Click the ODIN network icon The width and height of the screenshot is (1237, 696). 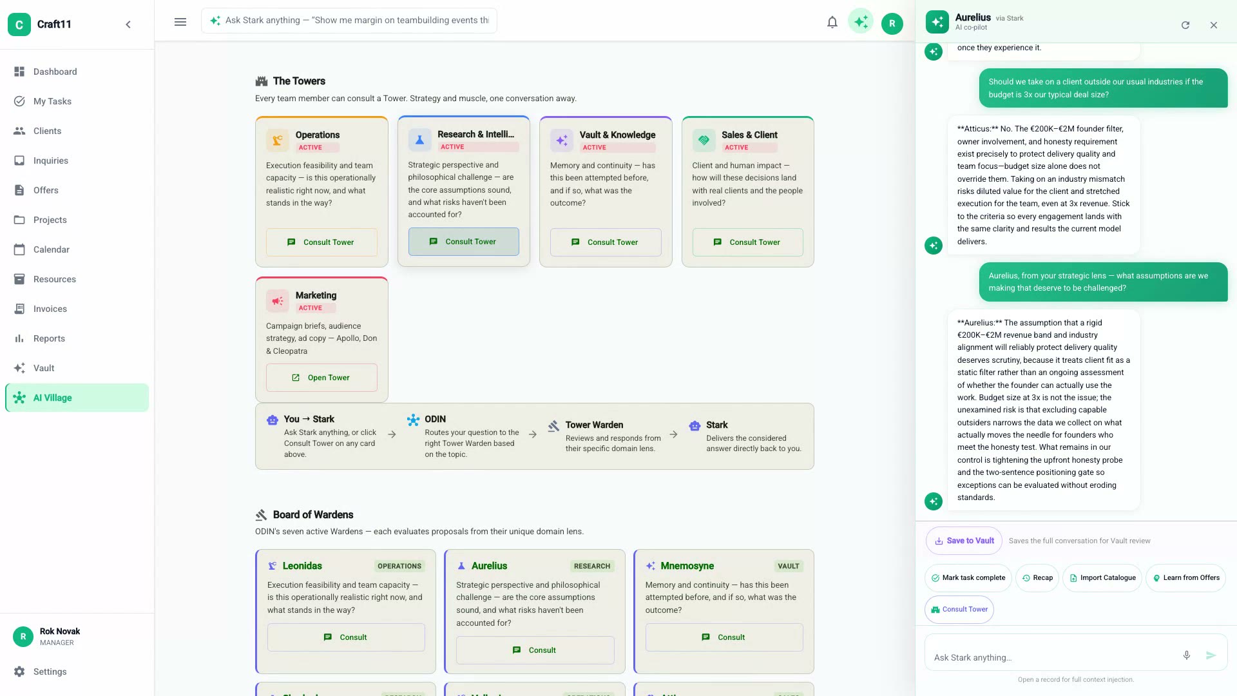tap(413, 420)
